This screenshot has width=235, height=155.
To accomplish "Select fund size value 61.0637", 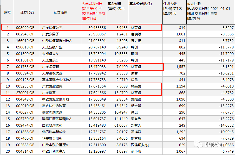I will [121, 125].
